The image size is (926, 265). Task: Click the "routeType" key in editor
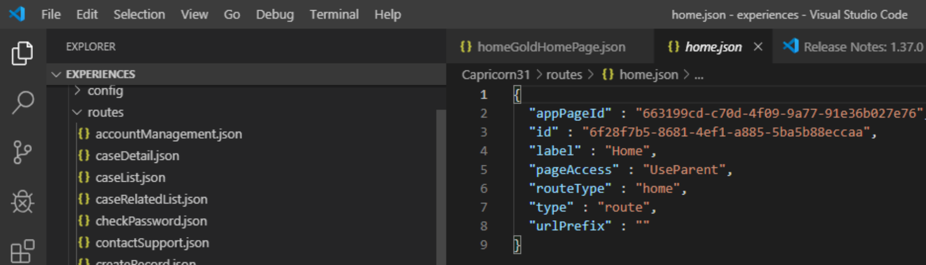[570, 188]
